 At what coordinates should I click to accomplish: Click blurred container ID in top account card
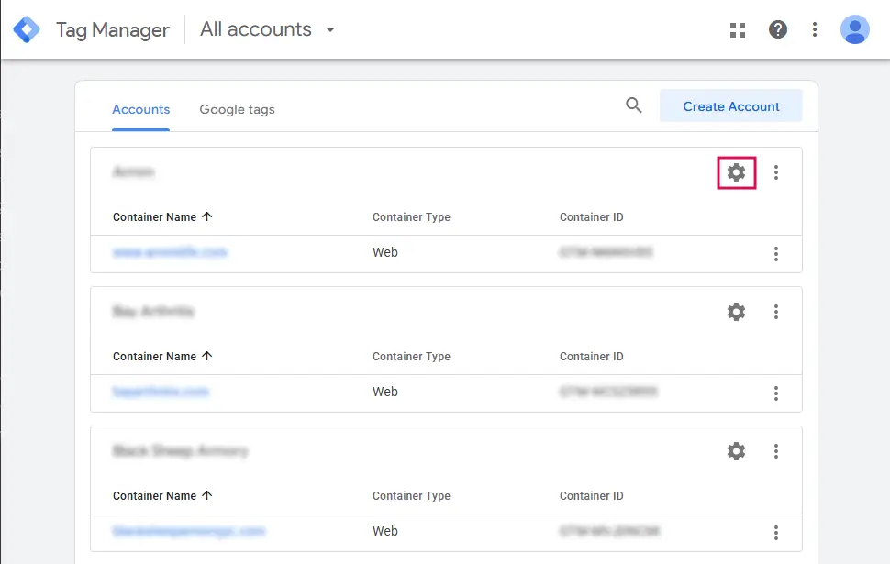[606, 252]
